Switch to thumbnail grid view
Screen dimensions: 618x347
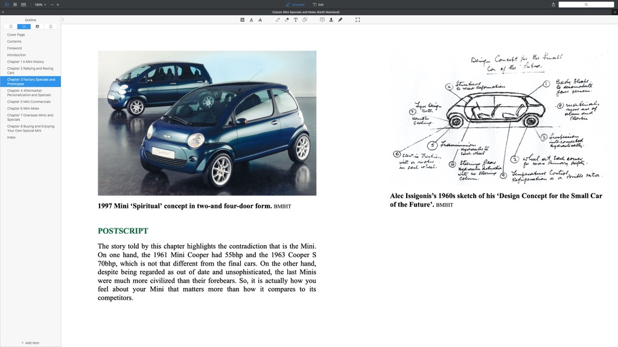pos(15,4)
